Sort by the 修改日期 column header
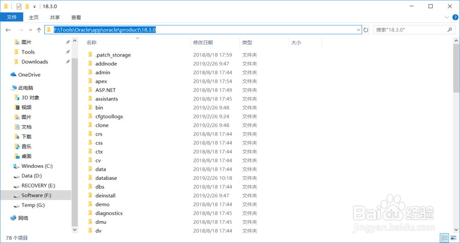This screenshot has height=243, width=460. click(x=203, y=43)
